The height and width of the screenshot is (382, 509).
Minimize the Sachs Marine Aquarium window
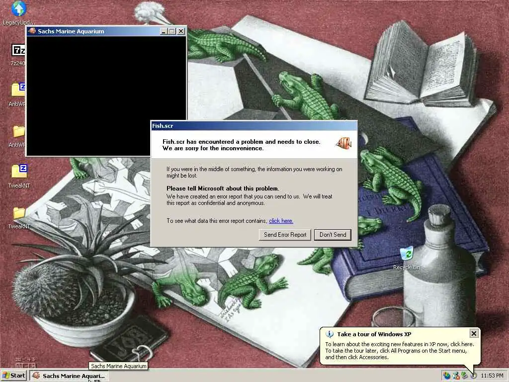coord(163,31)
